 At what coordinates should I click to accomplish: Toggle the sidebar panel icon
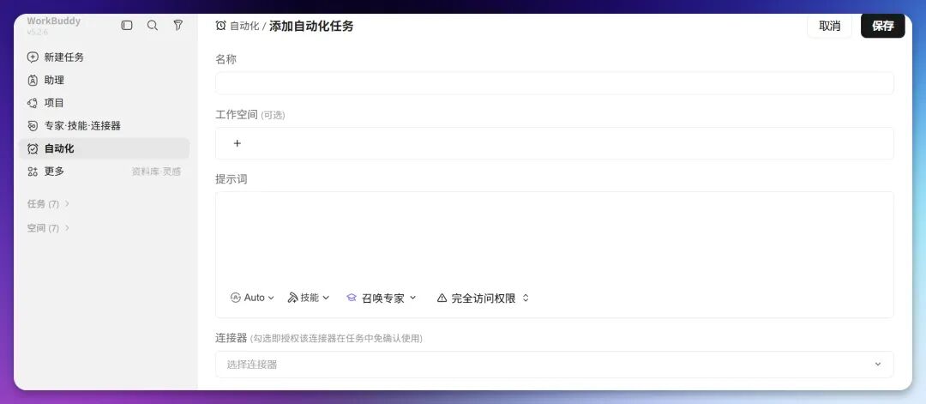coord(126,26)
